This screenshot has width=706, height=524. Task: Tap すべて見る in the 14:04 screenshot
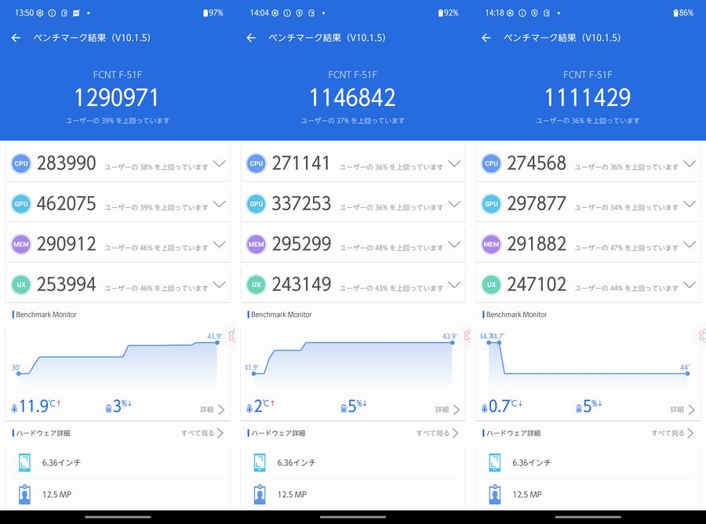pyautogui.click(x=437, y=433)
